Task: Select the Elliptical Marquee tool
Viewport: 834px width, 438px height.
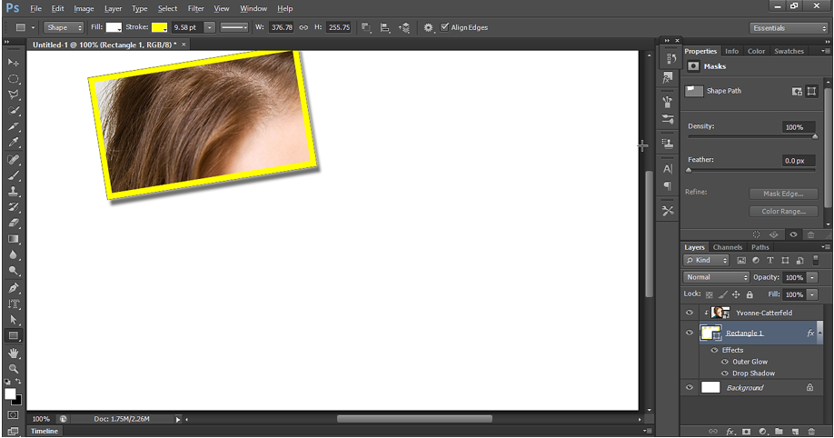Action: [14, 79]
